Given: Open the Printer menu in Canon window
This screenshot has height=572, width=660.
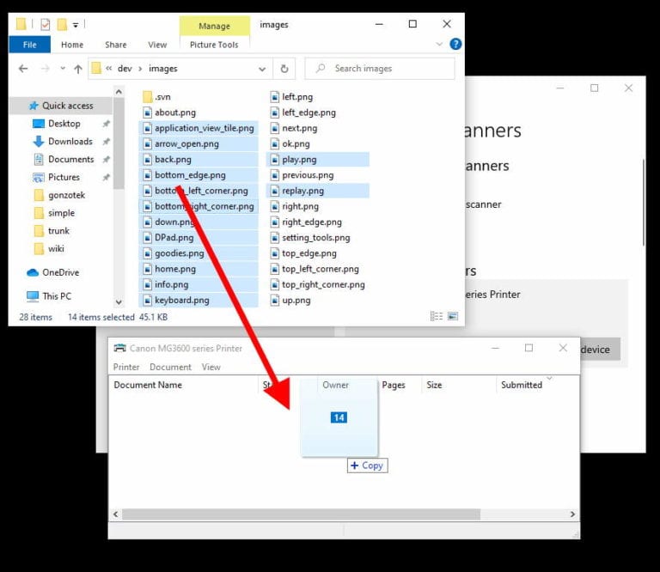Looking at the screenshot, I should 126,368.
